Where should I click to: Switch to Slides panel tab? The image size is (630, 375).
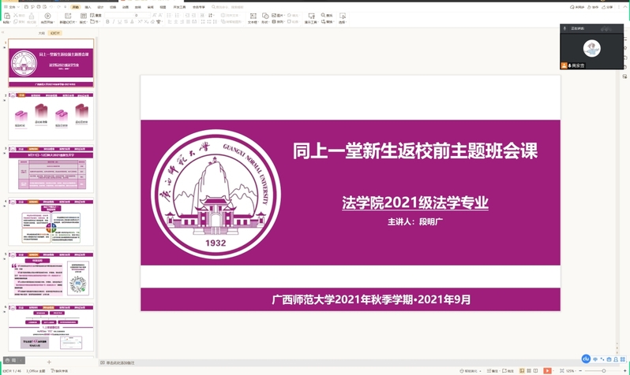tap(54, 33)
